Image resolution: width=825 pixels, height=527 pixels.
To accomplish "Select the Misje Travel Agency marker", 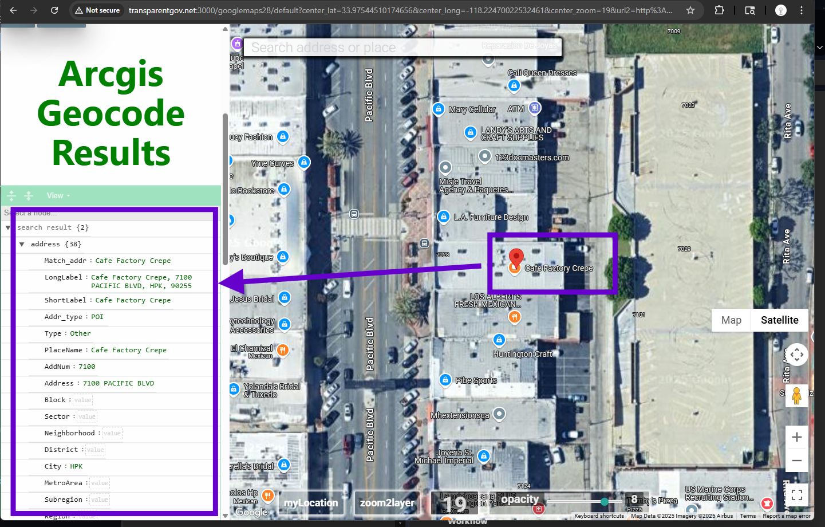I will click(x=445, y=167).
